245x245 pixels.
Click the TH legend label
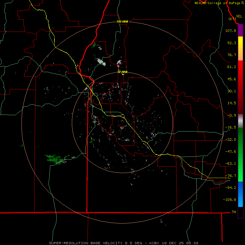(x=234, y=212)
